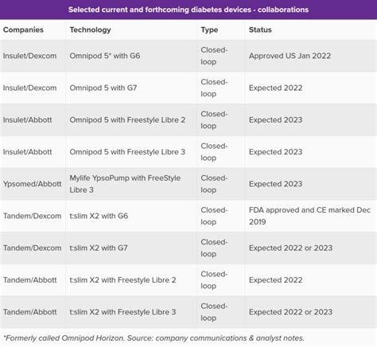Image resolution: width=377 pixels, height=348 pixels.
Task: Select Mylife YpsoPump with FreeStyle Libre 3
Action: [x=125, y=184]
